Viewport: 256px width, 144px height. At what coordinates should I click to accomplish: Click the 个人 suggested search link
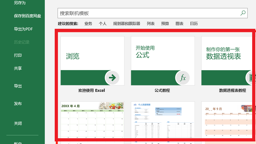click(102, 24)
